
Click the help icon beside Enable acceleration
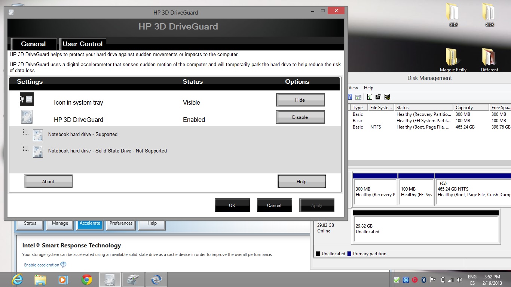(x=63, y=265)
